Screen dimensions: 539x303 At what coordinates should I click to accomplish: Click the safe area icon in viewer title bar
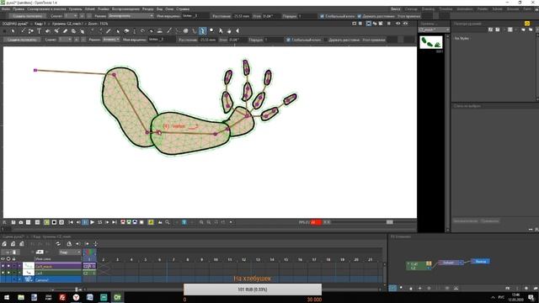(x=354, y=24)
